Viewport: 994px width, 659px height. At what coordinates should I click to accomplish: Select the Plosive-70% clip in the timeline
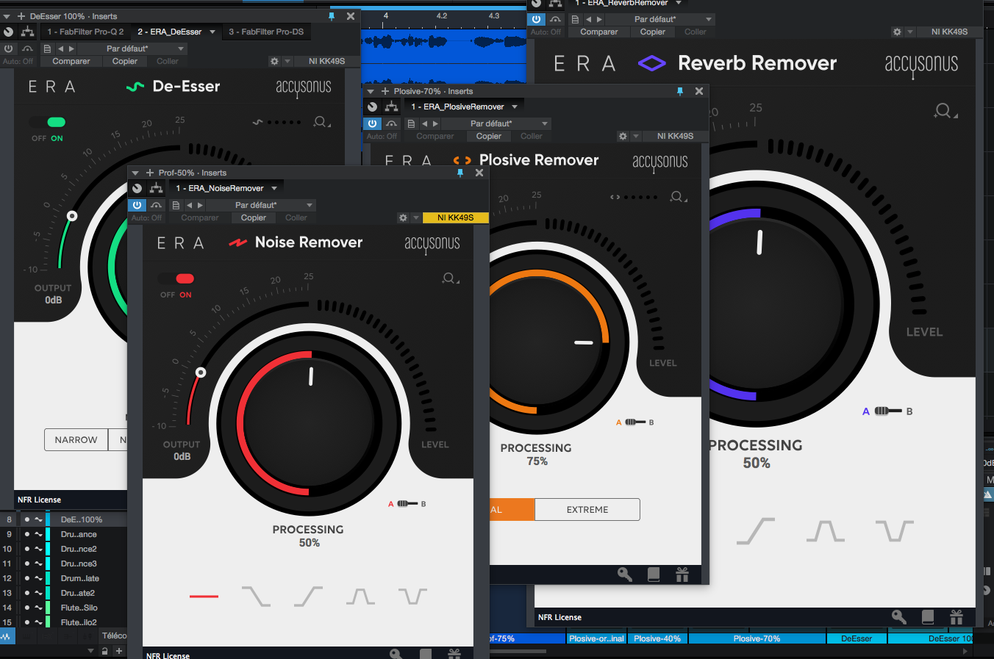point(757,638)
